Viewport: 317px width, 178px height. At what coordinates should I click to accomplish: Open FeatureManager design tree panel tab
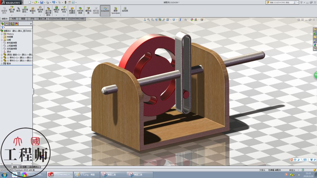tap(2, 24)
